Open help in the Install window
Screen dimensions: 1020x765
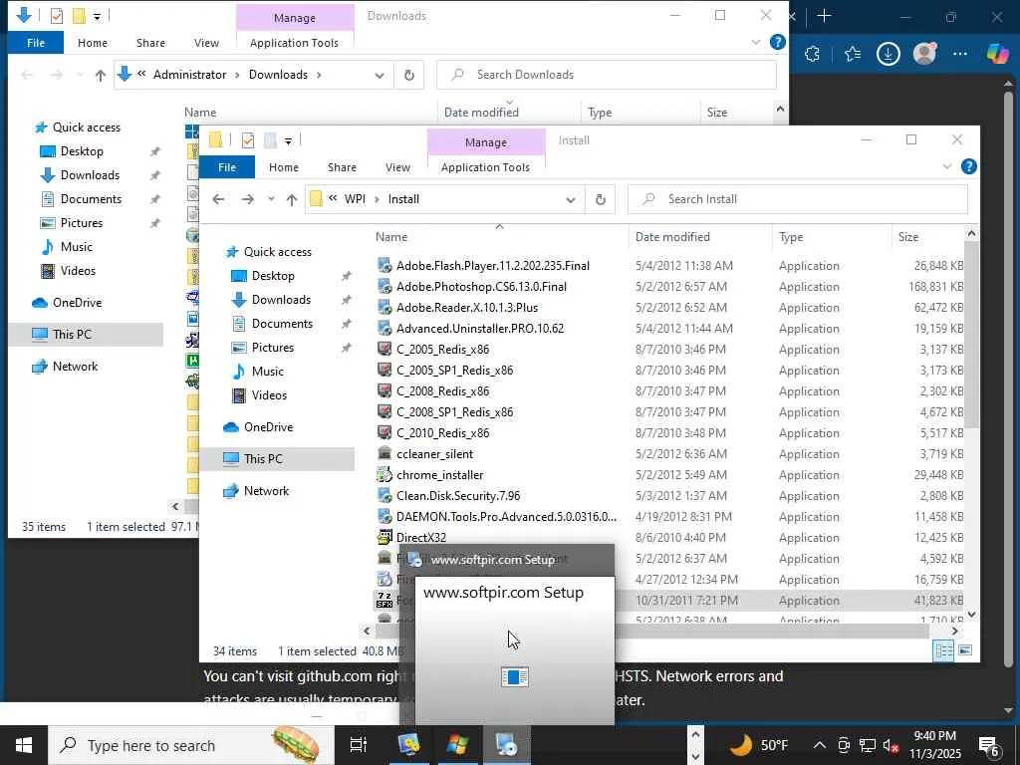tap(968, 166)
